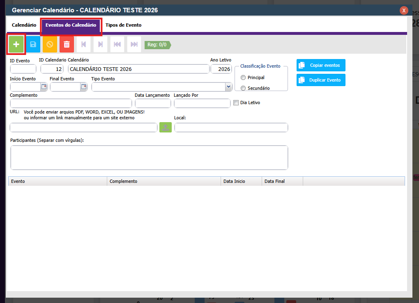Jump to the last record icon
Image resolution: width=419 pixels, height=303 pixels.
pyautogui.click(x=134, y=44)
